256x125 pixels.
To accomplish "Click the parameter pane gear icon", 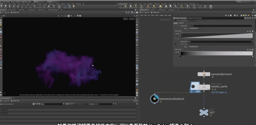I will [x=245, y=18].
